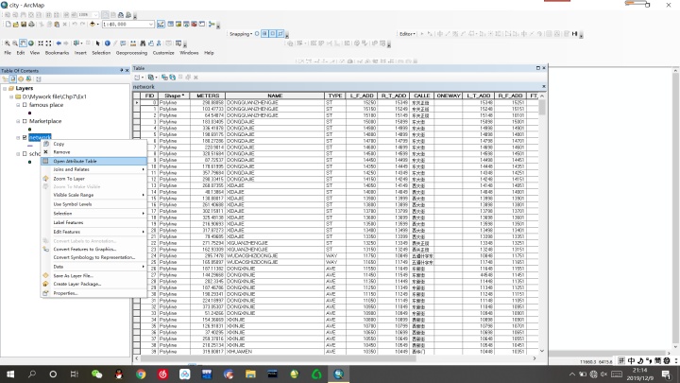Open the Catalog window icon
Viewport: 680px width, 383px height.
pyautogui.click(x=178, y=25)
